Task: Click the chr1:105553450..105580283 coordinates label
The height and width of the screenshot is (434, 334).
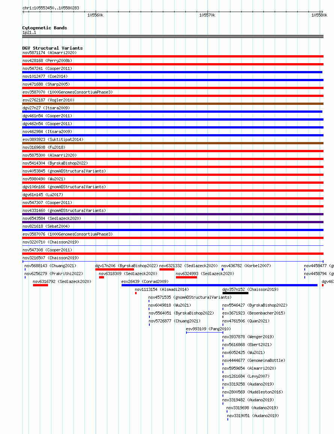Action: click(x=51, y=8)
